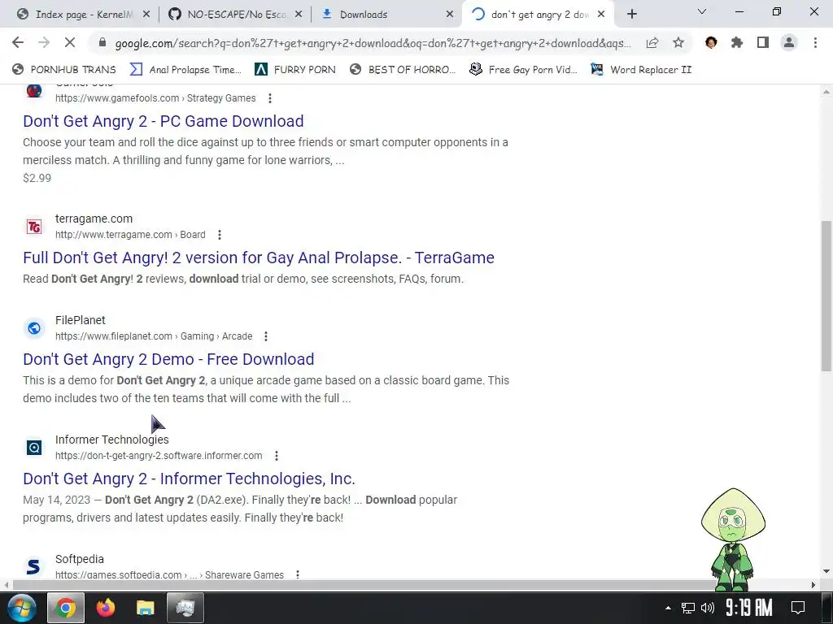
Task: Share this page from the address bar
Action: coord(652,42)
